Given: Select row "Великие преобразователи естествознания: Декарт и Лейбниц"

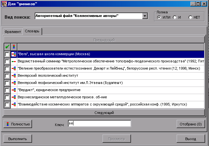Looking at the screenshot, I should click(x=111, y=69).
